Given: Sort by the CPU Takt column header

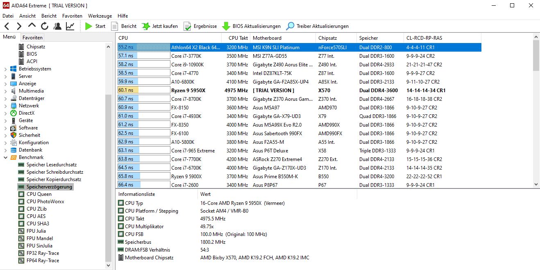Looking at the screenshot, I should coord(236,38).
